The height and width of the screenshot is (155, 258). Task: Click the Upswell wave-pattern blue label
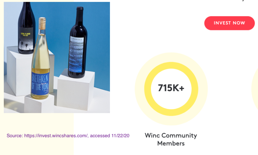[x=77, y=54]
